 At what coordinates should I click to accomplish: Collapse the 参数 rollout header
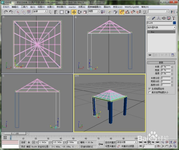[161, 62]
